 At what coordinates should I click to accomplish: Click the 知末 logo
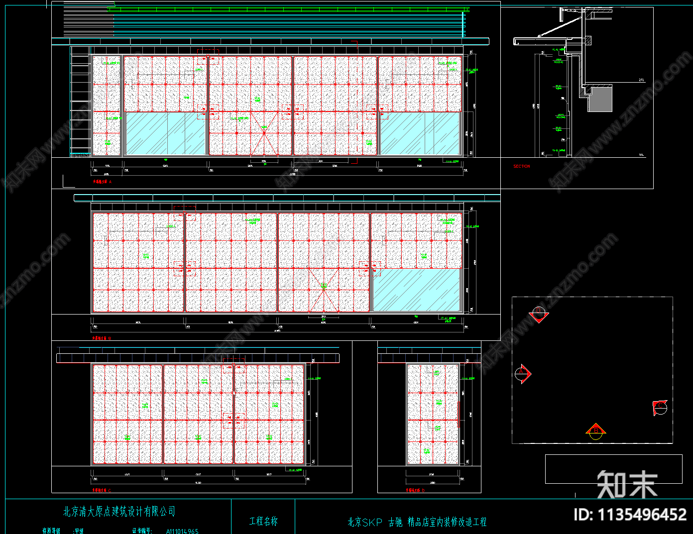[627, 484]
